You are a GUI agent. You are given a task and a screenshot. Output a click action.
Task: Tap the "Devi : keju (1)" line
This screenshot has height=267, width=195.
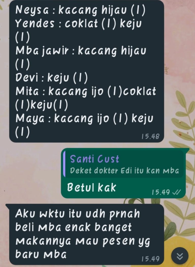pyautogui.click(x=51, y=78)
